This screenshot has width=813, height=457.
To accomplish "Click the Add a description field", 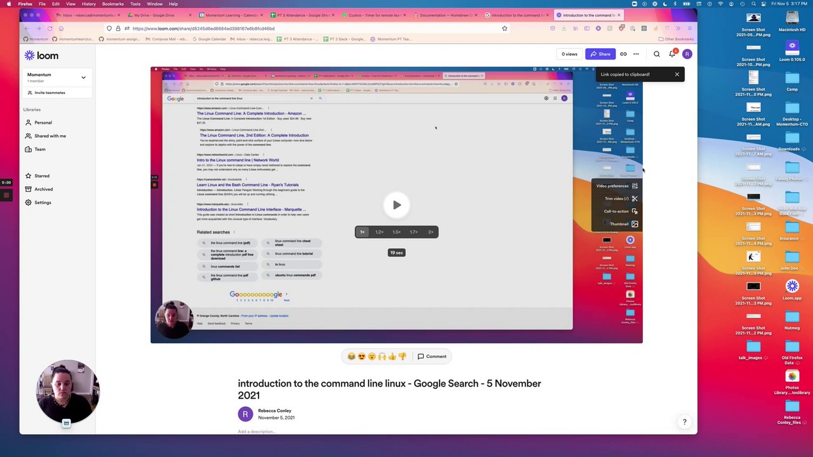I will 257,432.
